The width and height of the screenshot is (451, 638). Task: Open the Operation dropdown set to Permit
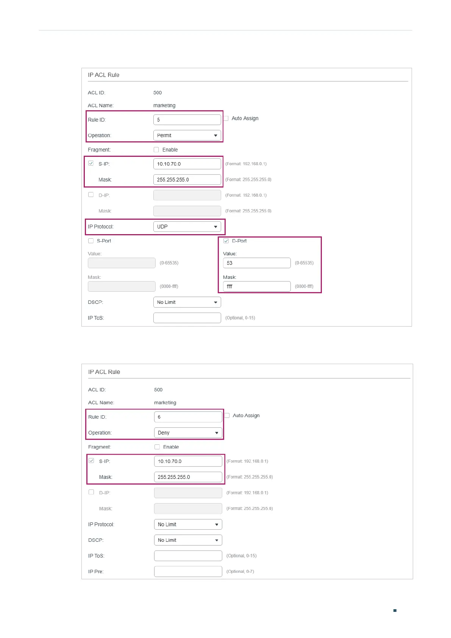(187, 135)
